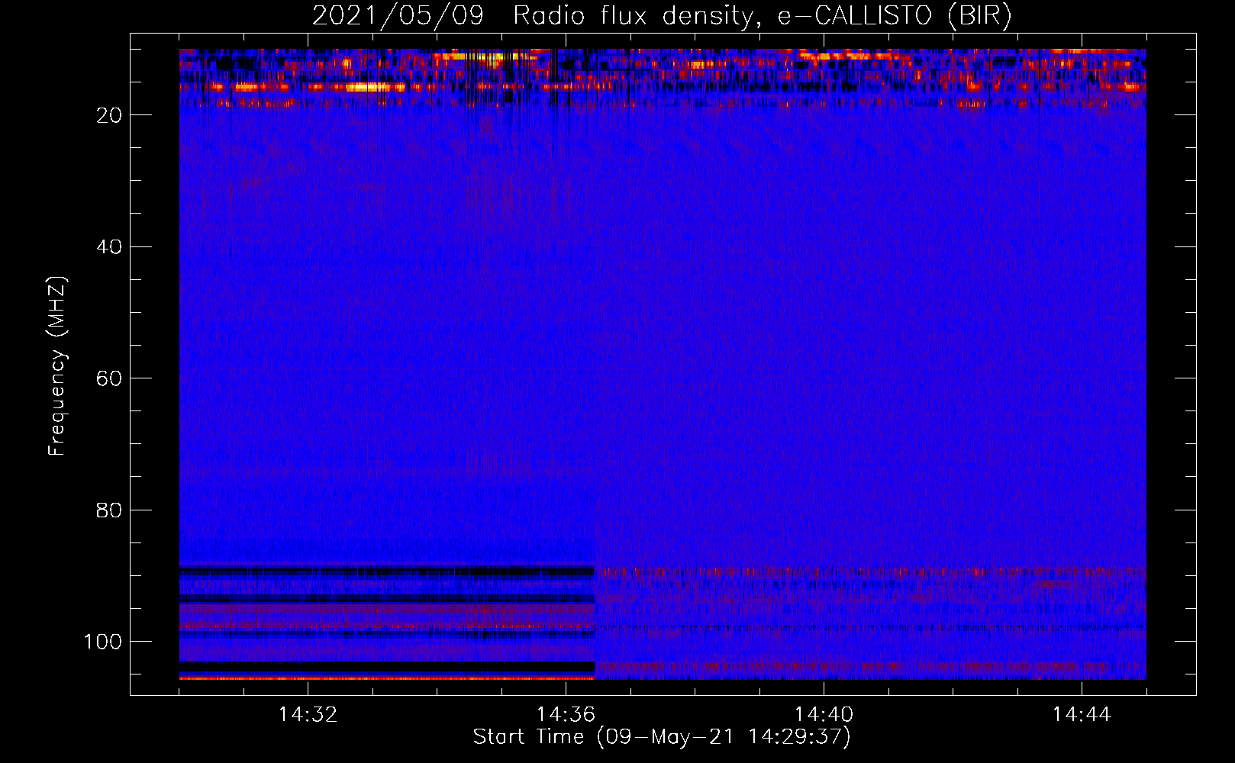
Task: Click the frequency tick label '60'
Action: pyautogui.click(x=109, y=378)
